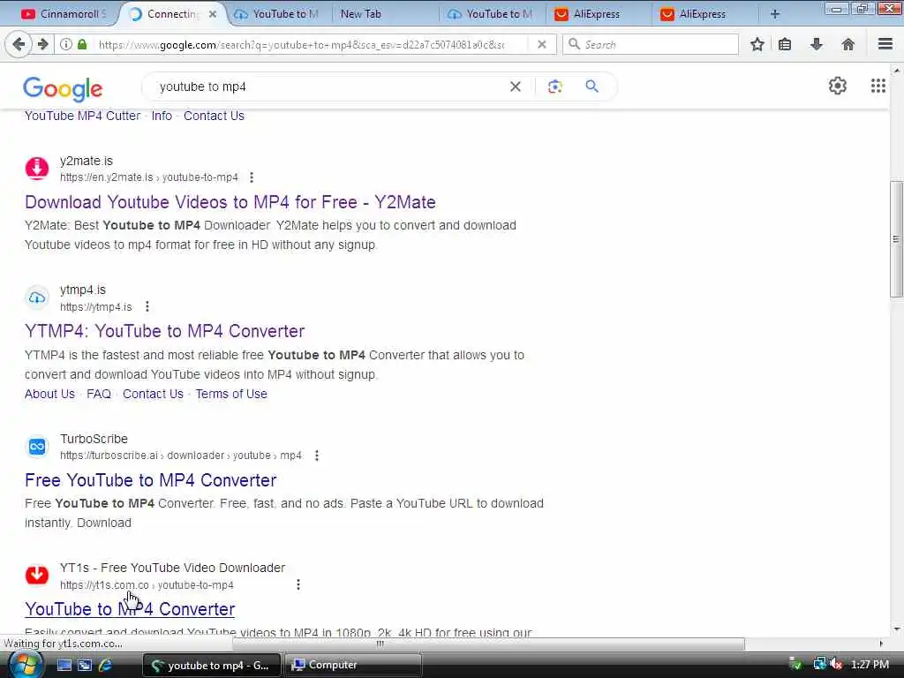Open YouTube MP4 Cutter sitelink

pyautogui.click(x=82, y=116)
